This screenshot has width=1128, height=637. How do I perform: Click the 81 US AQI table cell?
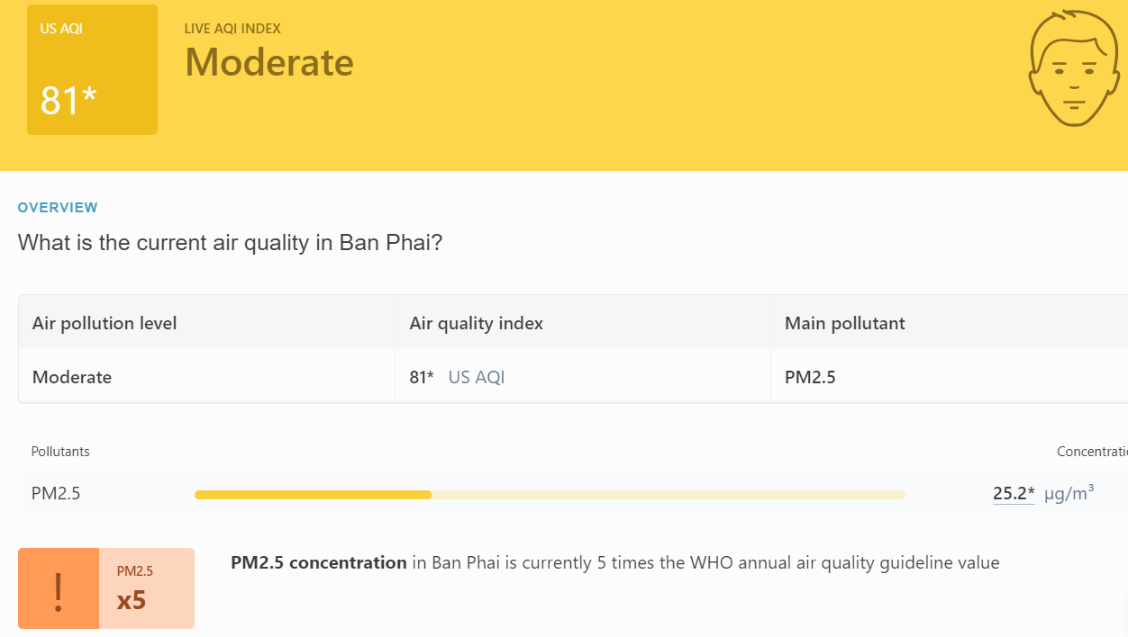(583, 377)
